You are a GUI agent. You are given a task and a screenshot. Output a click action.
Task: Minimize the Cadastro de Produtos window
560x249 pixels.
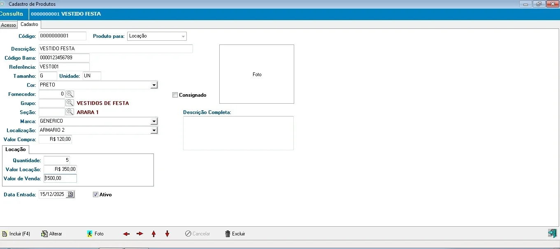point(525,4)
